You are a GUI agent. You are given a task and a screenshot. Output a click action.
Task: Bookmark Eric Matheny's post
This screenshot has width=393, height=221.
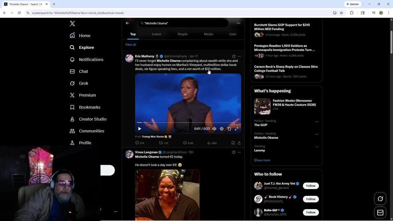pos(233,143)
